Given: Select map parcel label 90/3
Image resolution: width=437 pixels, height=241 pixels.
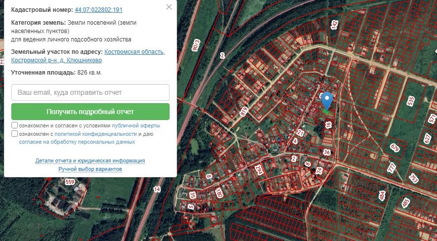Looking at the screenshot, I should coord(196,44).
